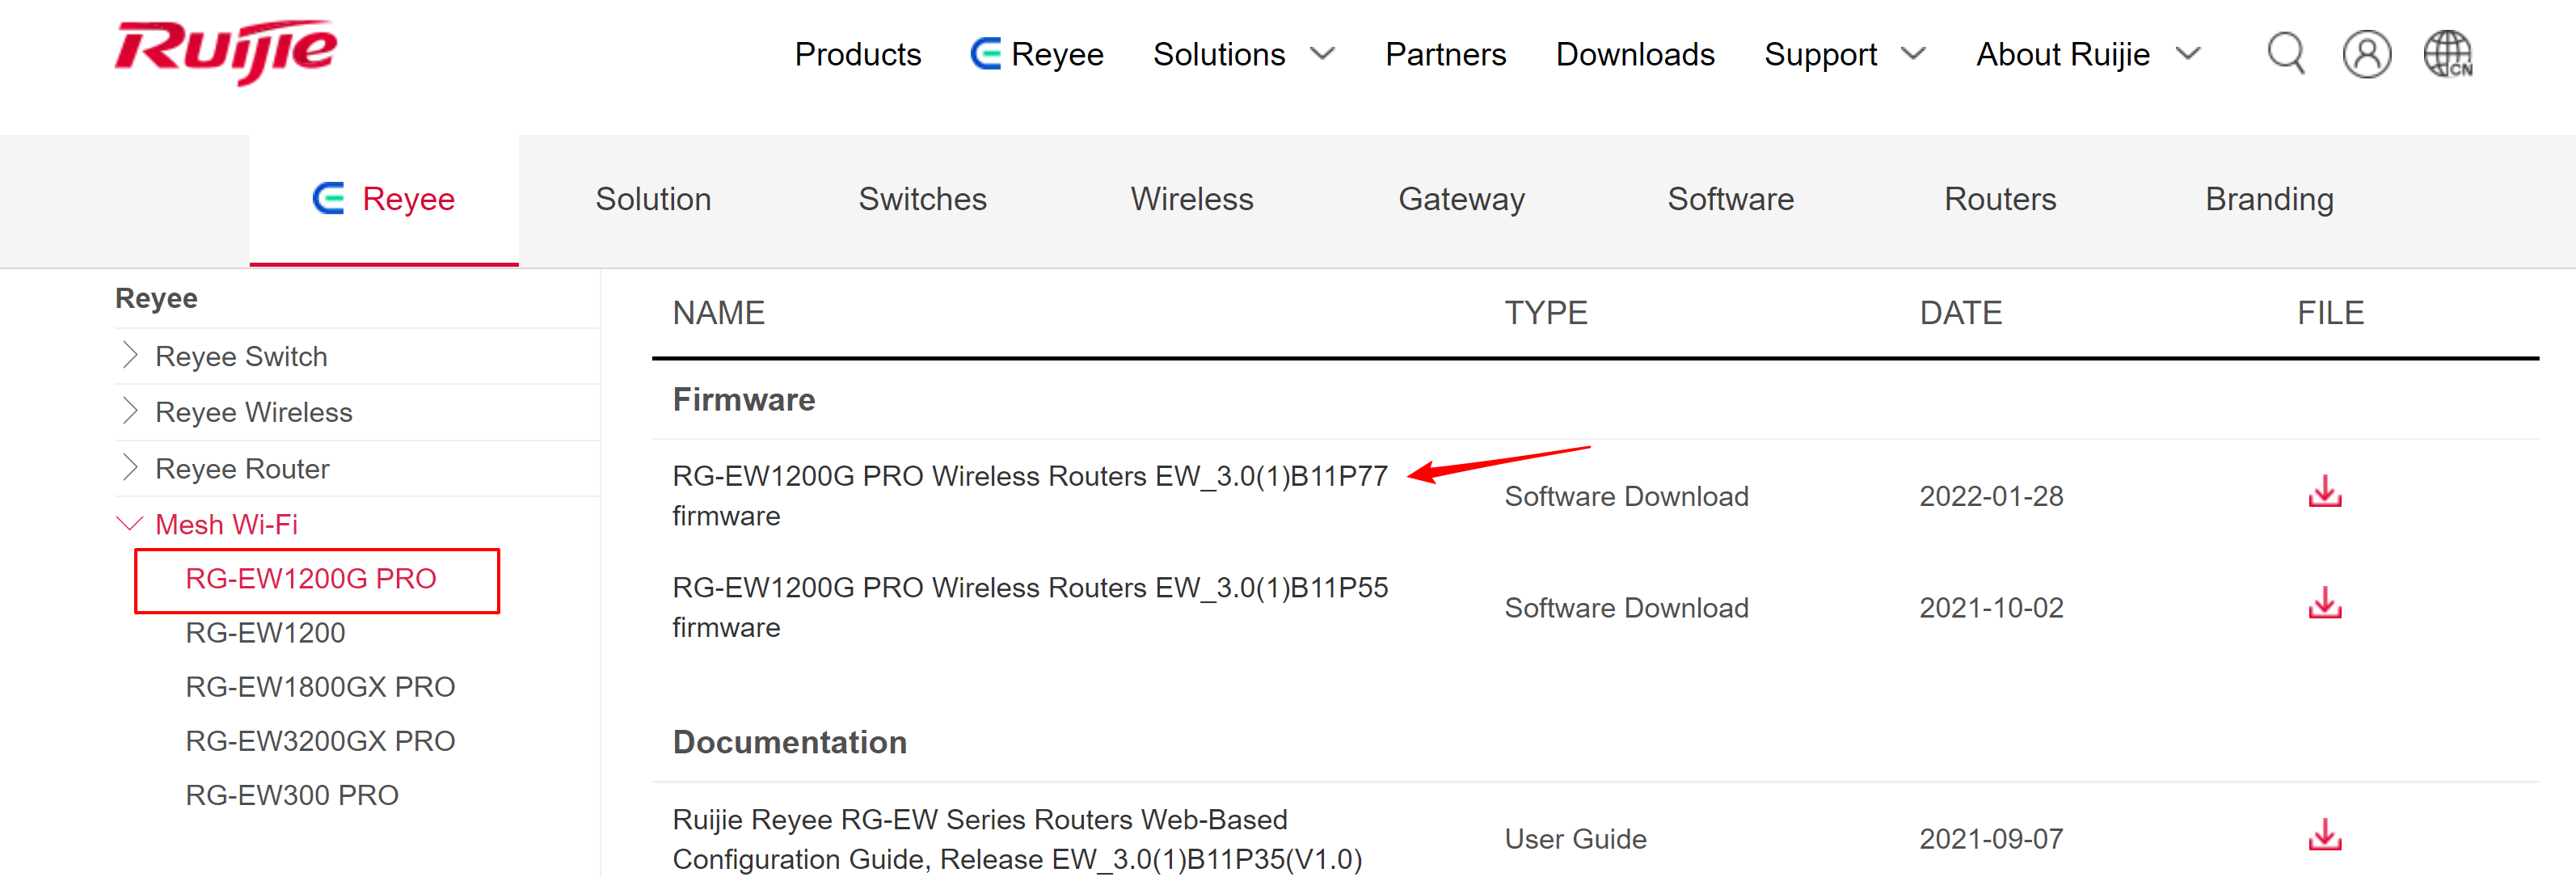The width and height of the screenshot is (2576, 877).
Task: Expand the Reyee Wireless tree chevron
Action: tap(129, 411)
